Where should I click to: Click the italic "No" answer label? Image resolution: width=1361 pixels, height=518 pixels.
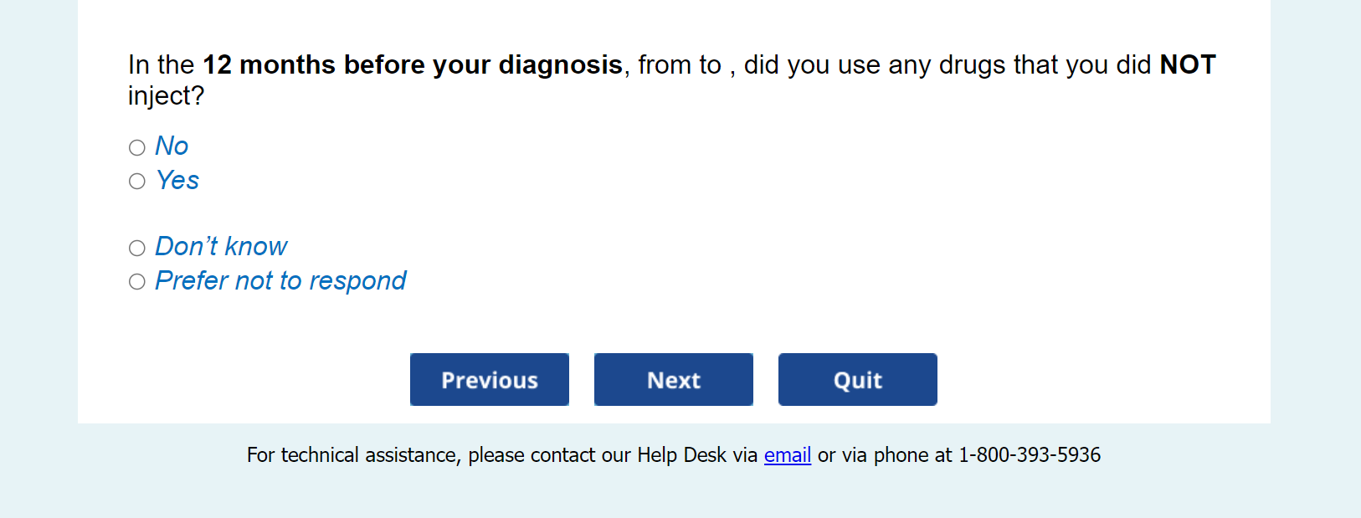pos(172,146)
